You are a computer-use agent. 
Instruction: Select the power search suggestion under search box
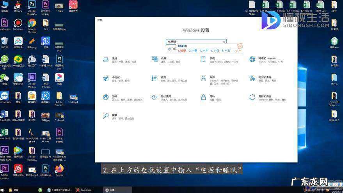point(172,49)
